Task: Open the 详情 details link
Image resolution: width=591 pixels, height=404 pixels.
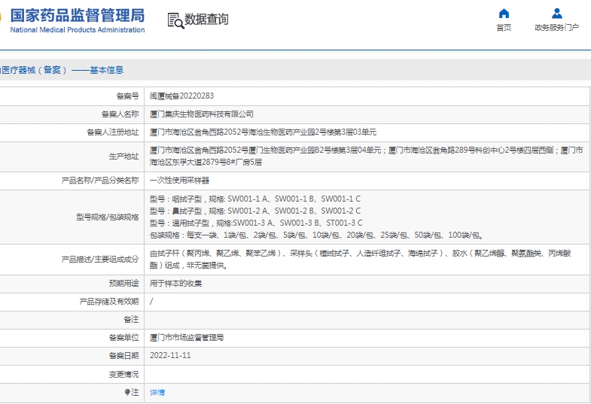Action: pyautogui.click(x=157, y=392)
